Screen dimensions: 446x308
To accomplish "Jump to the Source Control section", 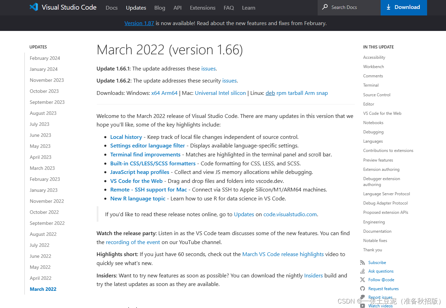I will click(x=377, y=95).
